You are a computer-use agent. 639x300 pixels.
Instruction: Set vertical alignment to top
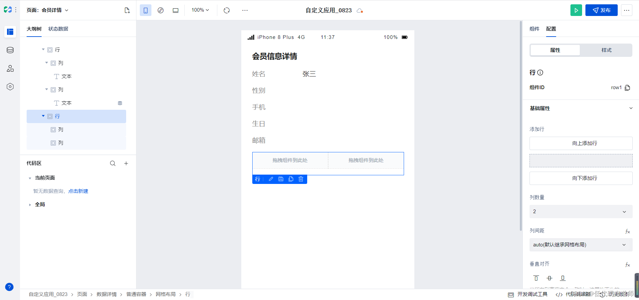[x=536, y=278]
